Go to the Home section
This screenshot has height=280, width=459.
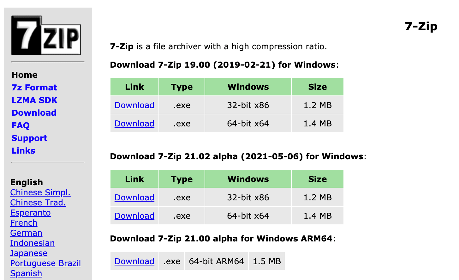(x=24, y=75)
